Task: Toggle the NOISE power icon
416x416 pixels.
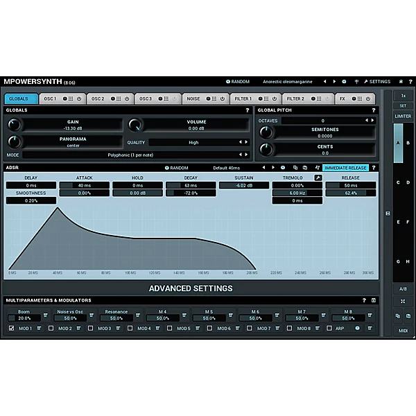Action: tap(223, 98)
